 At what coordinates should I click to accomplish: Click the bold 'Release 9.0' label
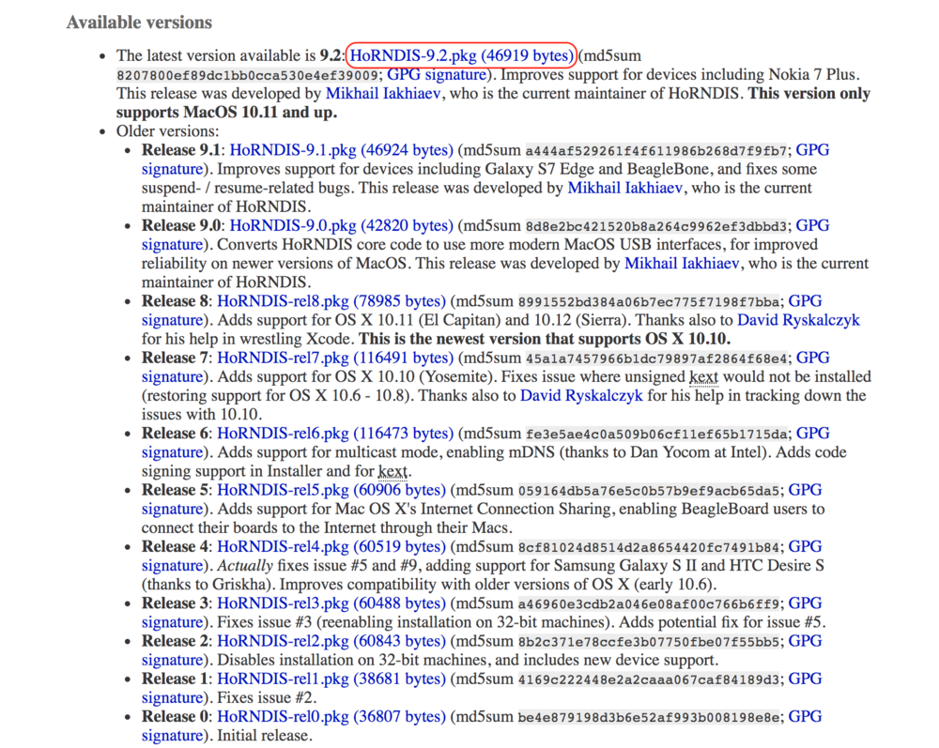(181, 225)
